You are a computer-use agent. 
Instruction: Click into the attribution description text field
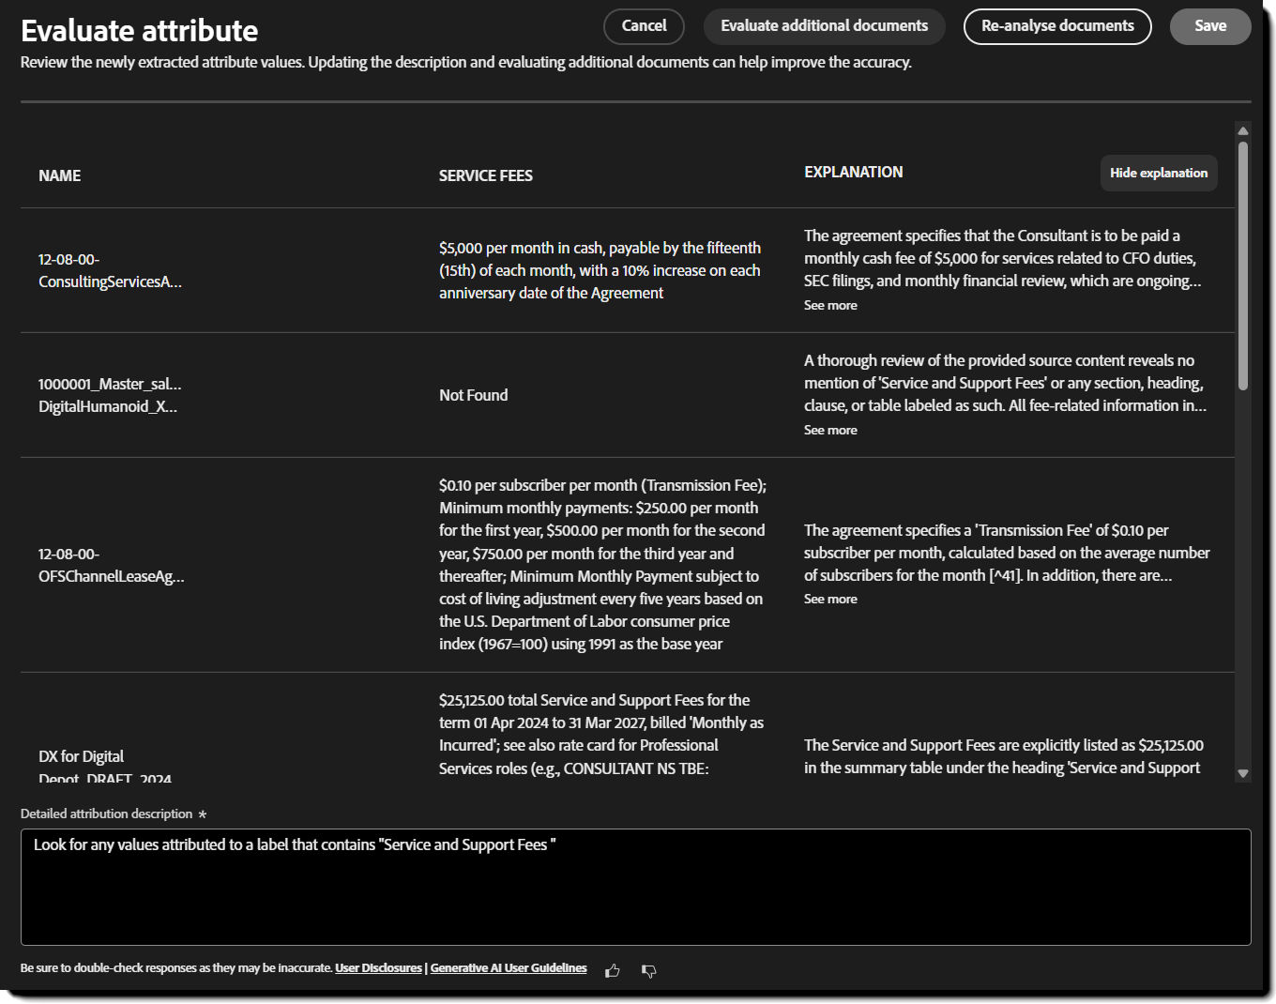(x=635, y=887)
